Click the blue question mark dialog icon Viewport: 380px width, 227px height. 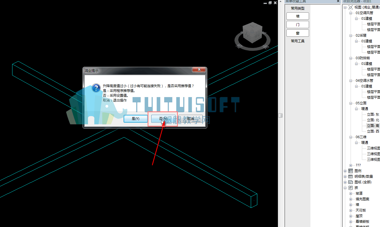click(96, 88)
